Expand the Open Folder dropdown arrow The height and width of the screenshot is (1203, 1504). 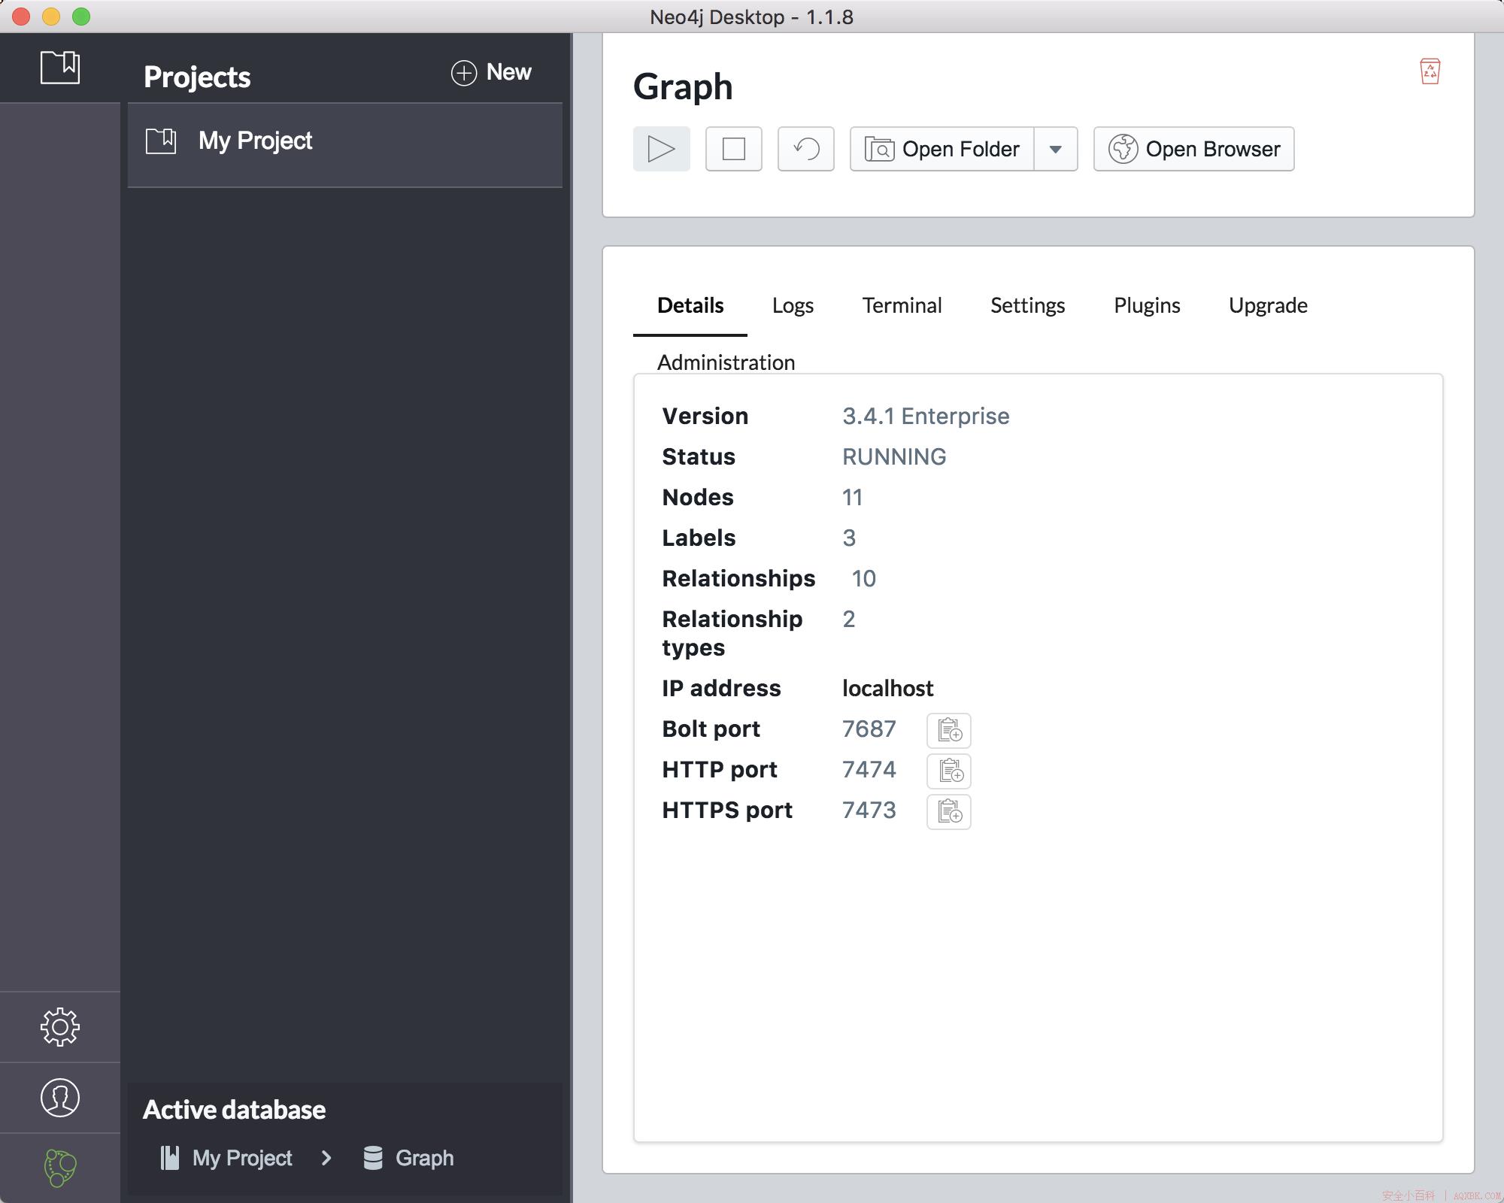coord(1056,149)
